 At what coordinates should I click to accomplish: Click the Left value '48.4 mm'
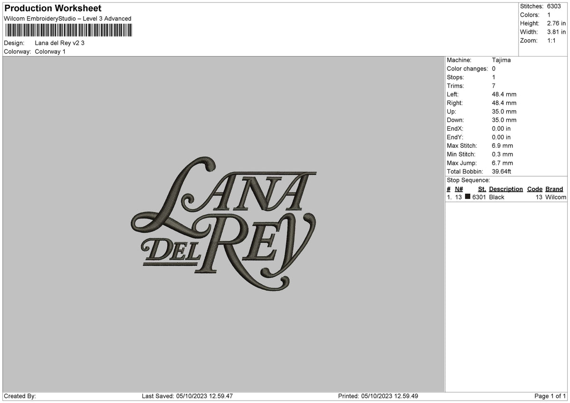[x=504, y=94]
